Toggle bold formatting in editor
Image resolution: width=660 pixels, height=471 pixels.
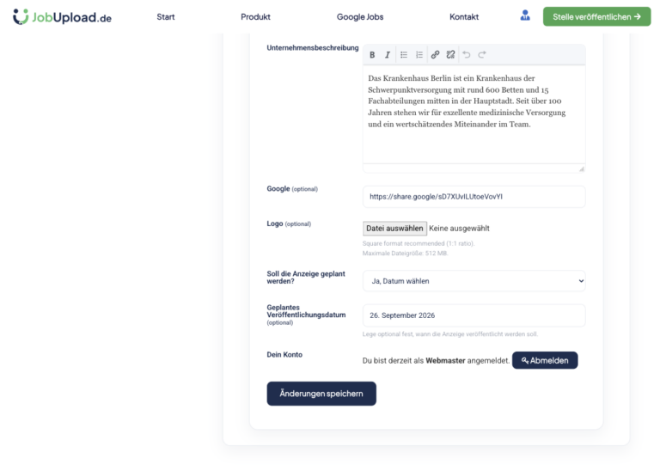click(372, 55)
